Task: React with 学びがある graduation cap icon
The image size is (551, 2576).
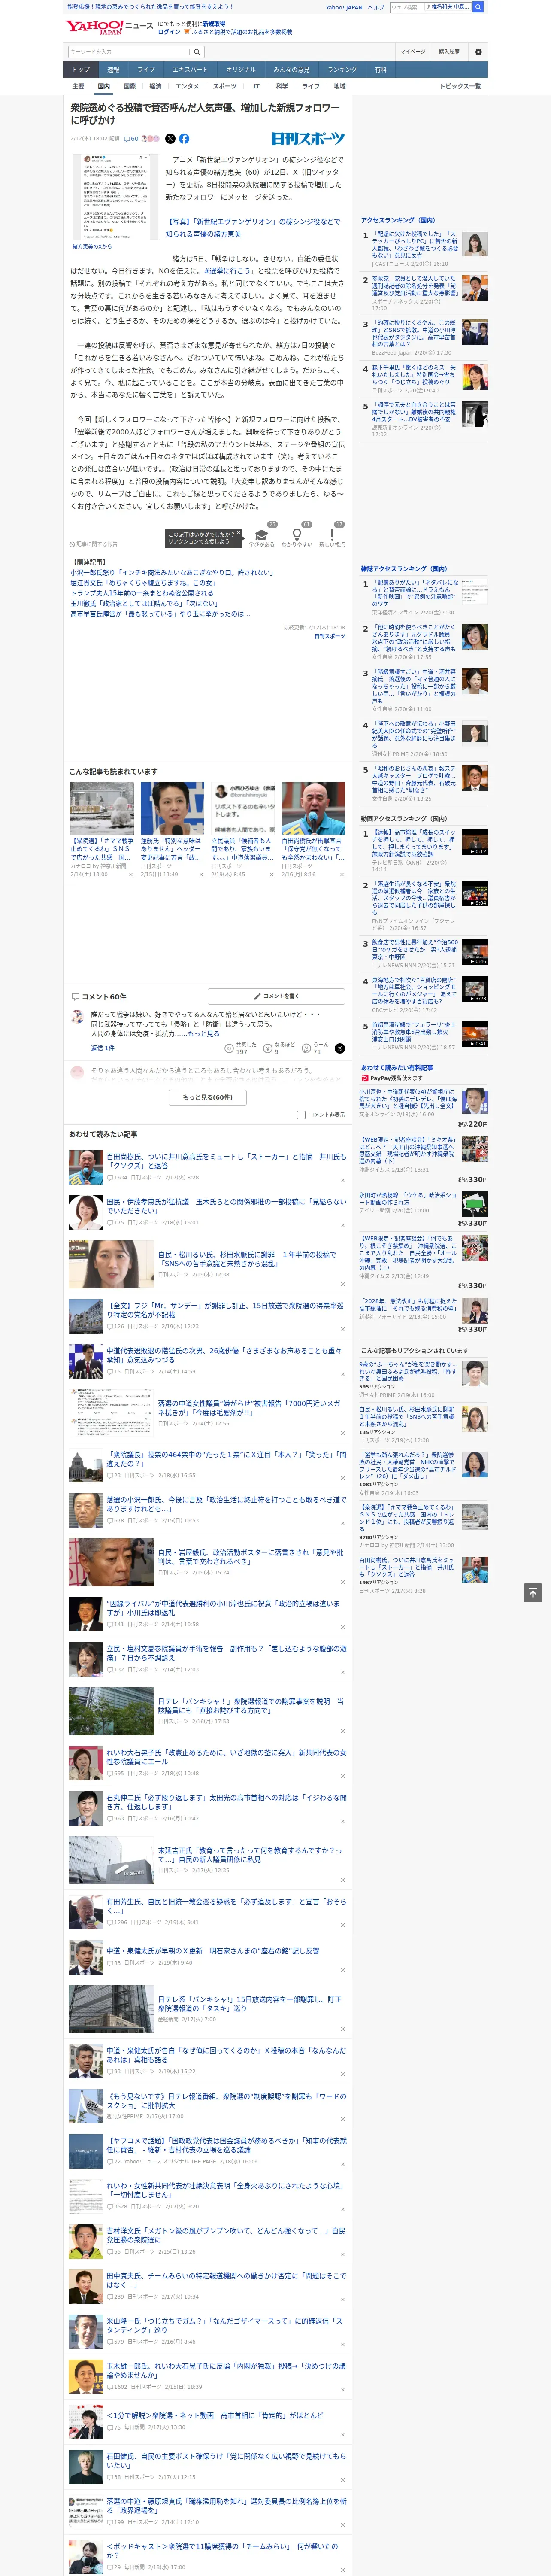Action: click(x=262, y=535)
